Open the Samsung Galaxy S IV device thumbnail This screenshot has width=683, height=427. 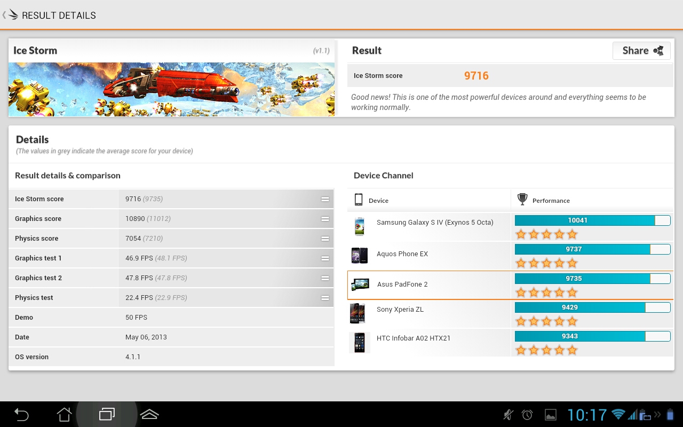[x=359, y=226]
